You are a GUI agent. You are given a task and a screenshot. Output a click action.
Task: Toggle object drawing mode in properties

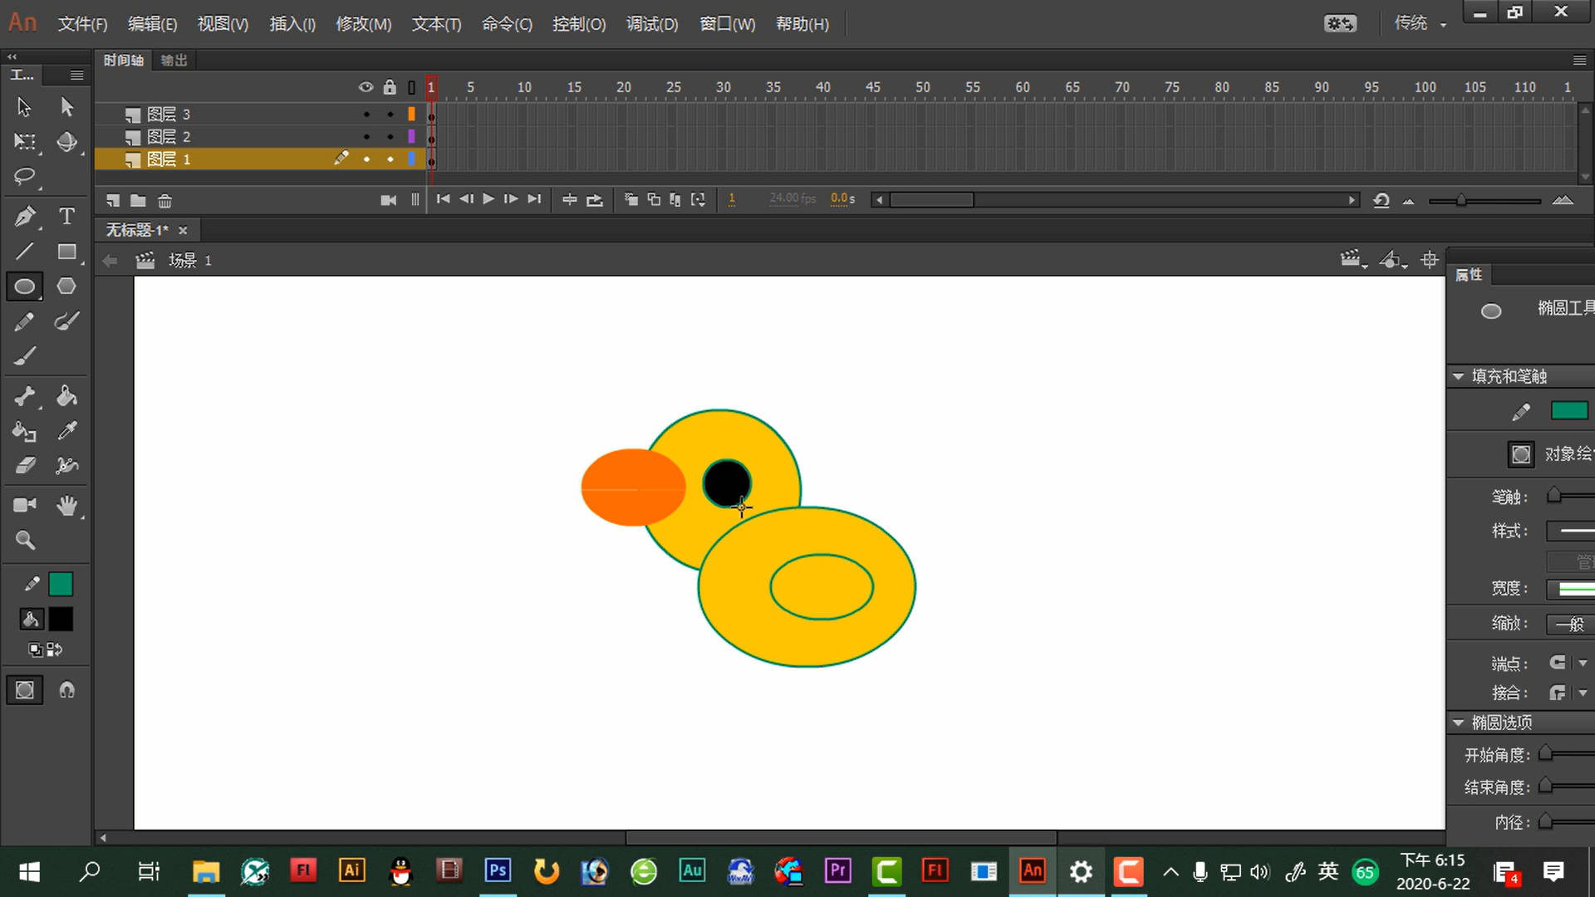click(1520, 454)
